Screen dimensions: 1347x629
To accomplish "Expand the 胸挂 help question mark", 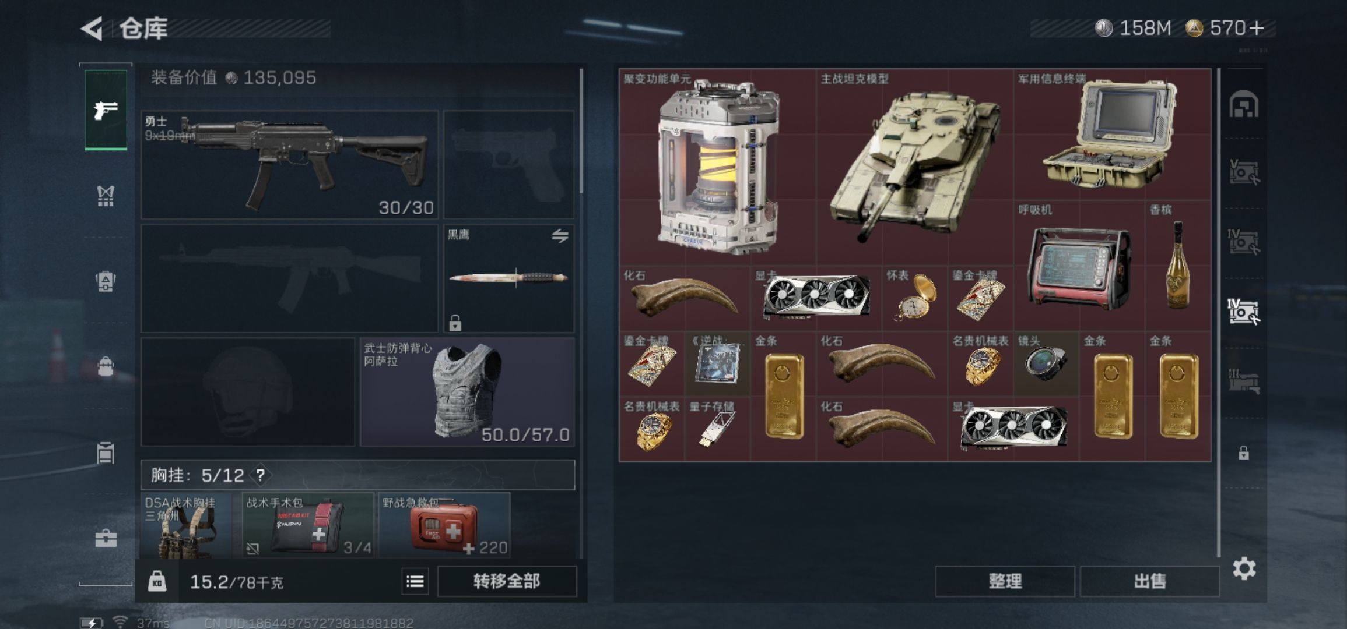I will [261, 475].
